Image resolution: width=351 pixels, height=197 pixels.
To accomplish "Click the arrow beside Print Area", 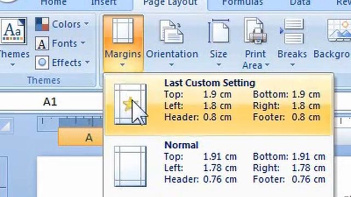I will [267, 65].
